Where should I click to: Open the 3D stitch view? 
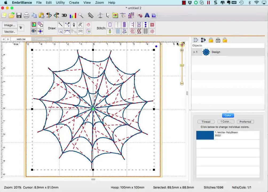[64, 15]
